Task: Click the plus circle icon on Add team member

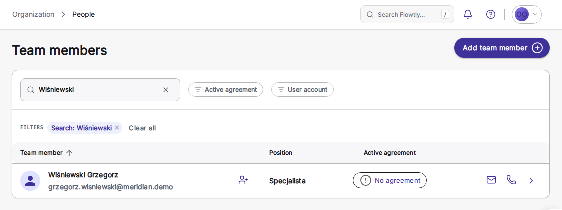Action: [537, 48]
